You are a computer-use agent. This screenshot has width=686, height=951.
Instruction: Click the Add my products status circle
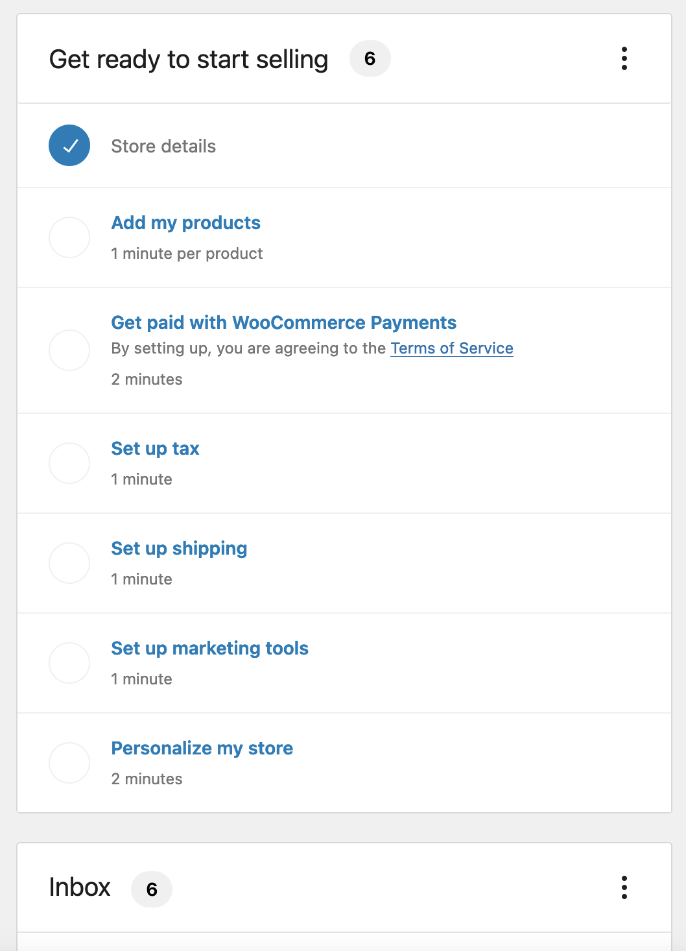(69, 237)
